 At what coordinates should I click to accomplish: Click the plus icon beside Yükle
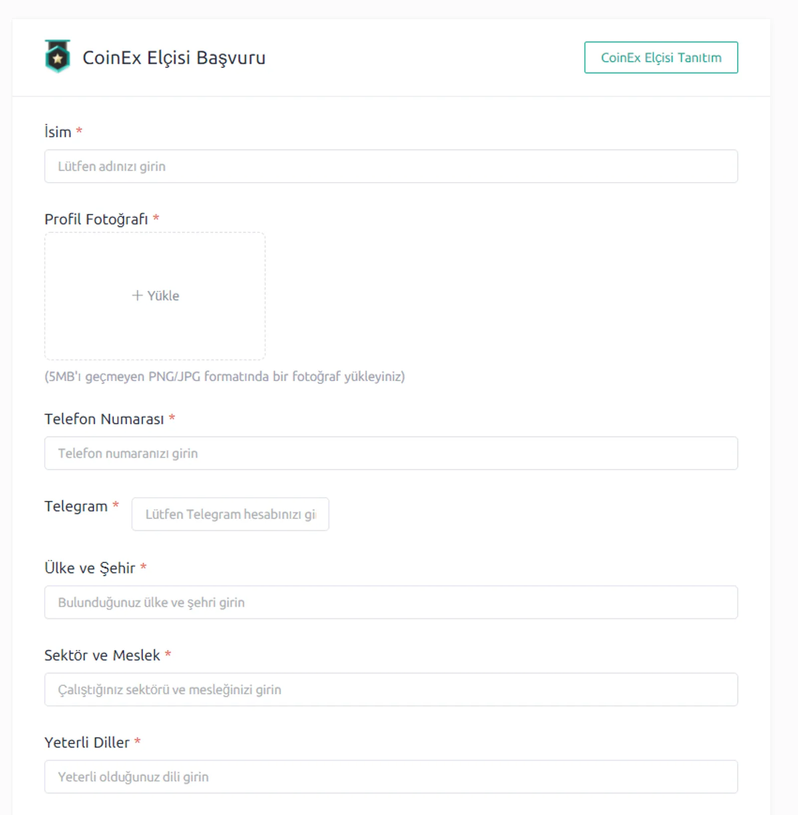coord(137,295)
